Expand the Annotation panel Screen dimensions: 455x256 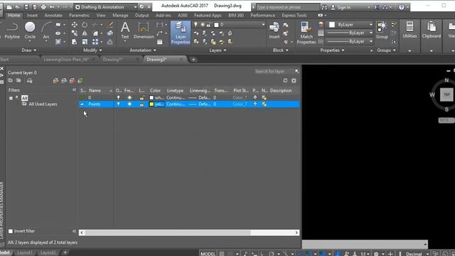click(x=143, y=50)
